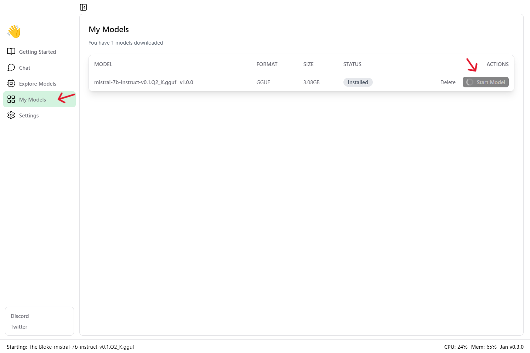Click the Chat speech bubble icon
The height and width of the screenshot is (353, 530).
pos(11,68)
